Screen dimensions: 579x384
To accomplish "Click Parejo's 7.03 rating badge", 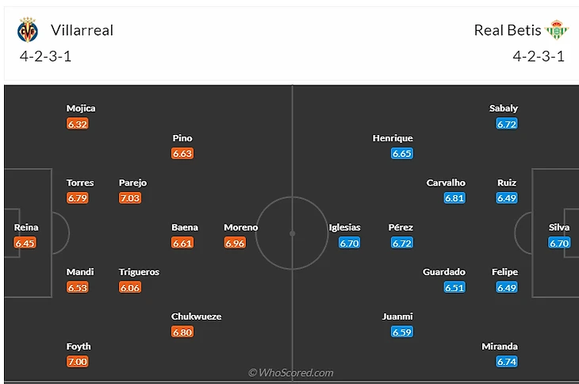I will coord(129,198).
